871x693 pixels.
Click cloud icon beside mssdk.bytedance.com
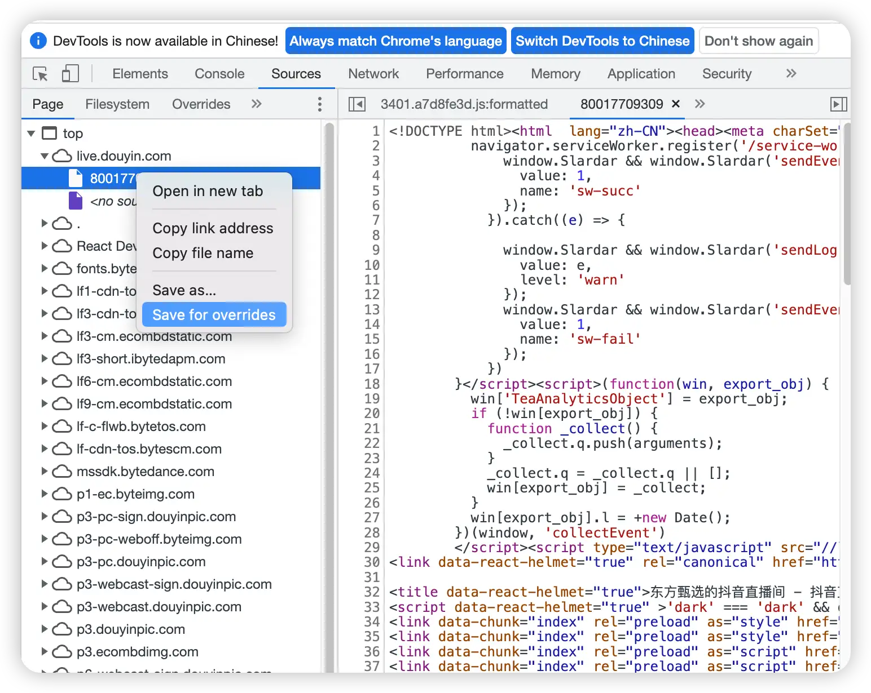pyautogui.click(x=62, y=472)
